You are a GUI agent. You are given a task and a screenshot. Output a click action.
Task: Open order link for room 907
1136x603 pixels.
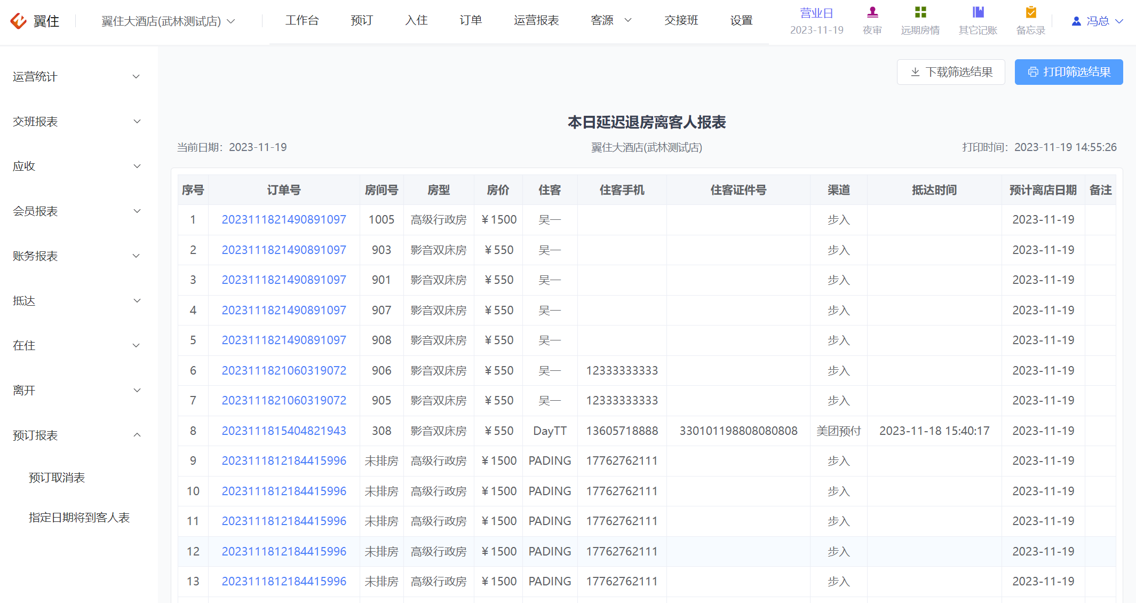(284, 310)
